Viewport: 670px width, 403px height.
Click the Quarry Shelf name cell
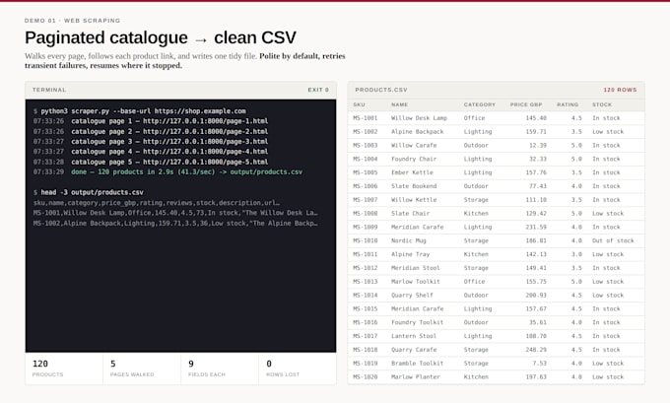(412, 296)
